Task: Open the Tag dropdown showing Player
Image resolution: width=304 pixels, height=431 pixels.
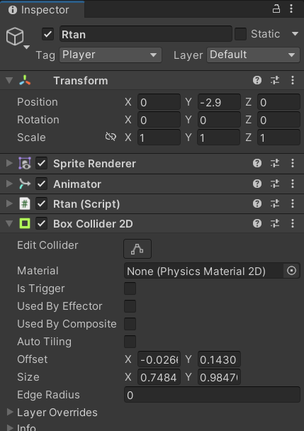Action: [x=111, y=55]
